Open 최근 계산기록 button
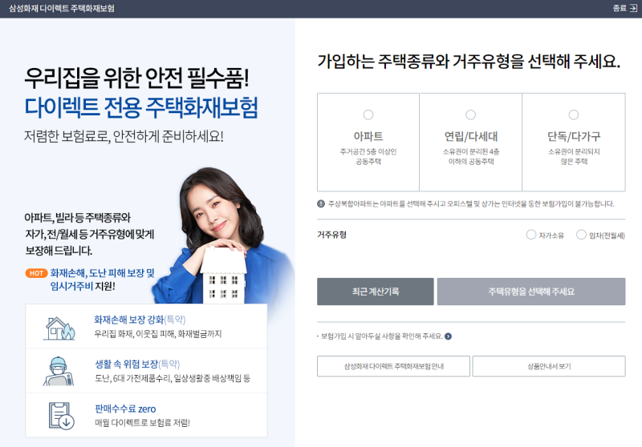 pos(375,292)
